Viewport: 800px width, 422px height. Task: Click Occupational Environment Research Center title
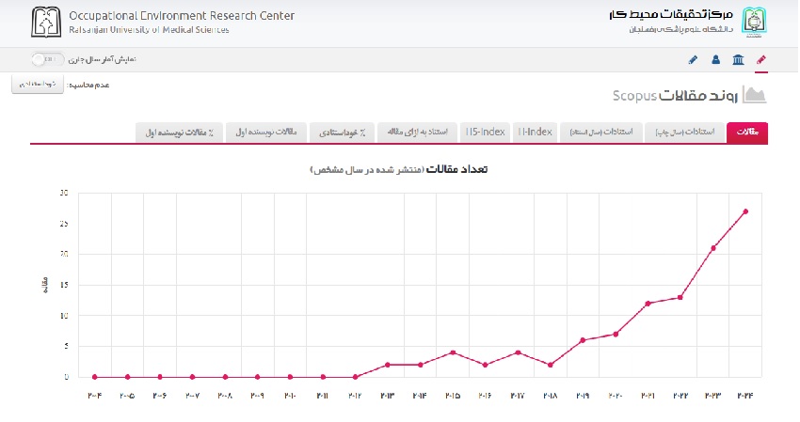180,16
